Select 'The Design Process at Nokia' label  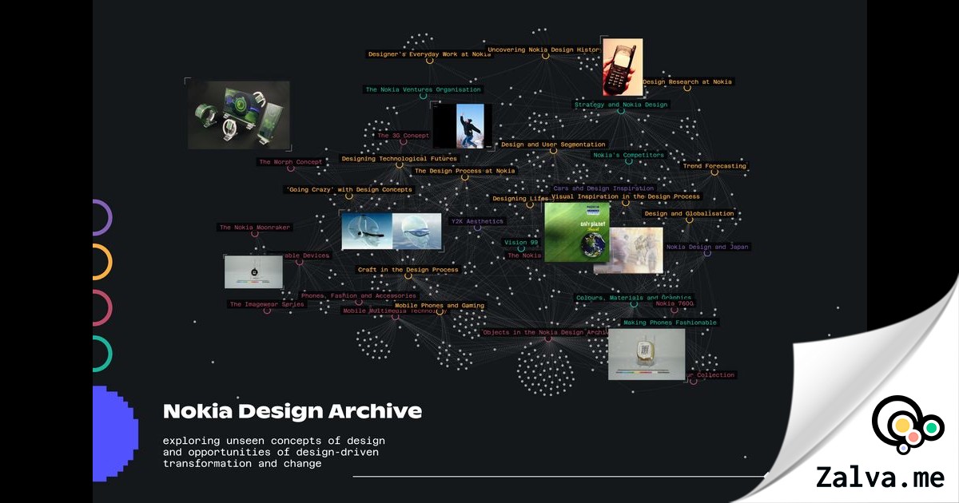(464, 171)
